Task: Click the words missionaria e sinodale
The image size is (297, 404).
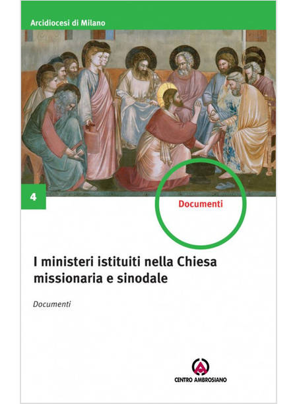Action: click(x=100, y=278)
